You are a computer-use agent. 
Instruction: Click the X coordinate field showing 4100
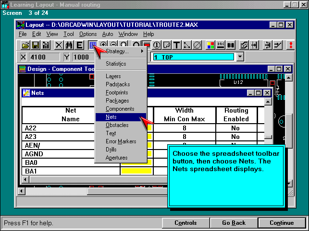click(x=43, y=57)
